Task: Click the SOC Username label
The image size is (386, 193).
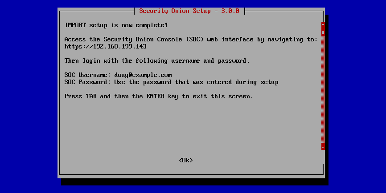Action: click(86, 75)
